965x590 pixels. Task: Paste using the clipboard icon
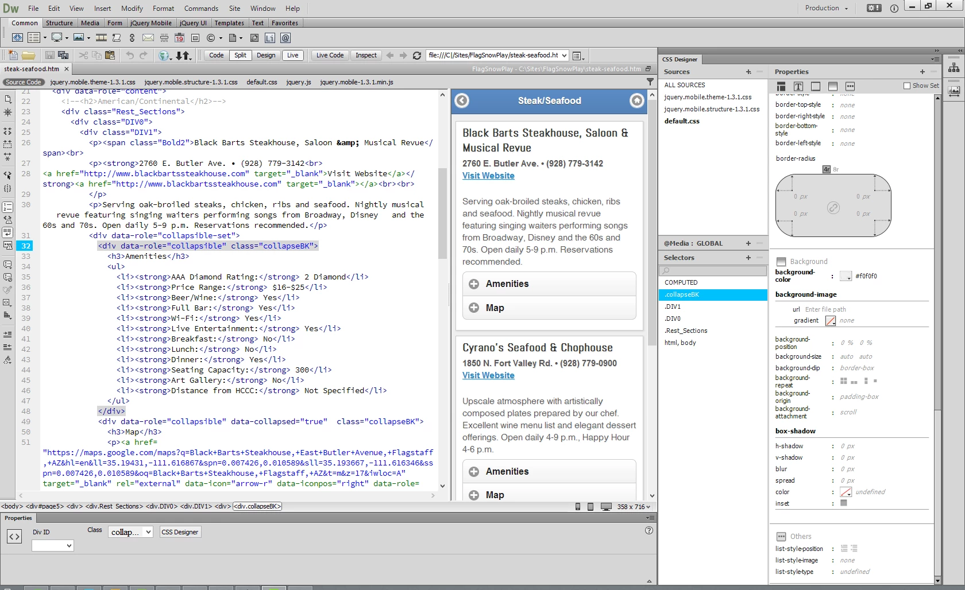[110, 56]
